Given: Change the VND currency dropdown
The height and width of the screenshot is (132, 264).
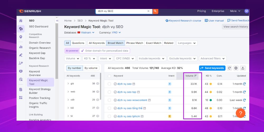Looking at the screenshot, I should coord(116,32).
